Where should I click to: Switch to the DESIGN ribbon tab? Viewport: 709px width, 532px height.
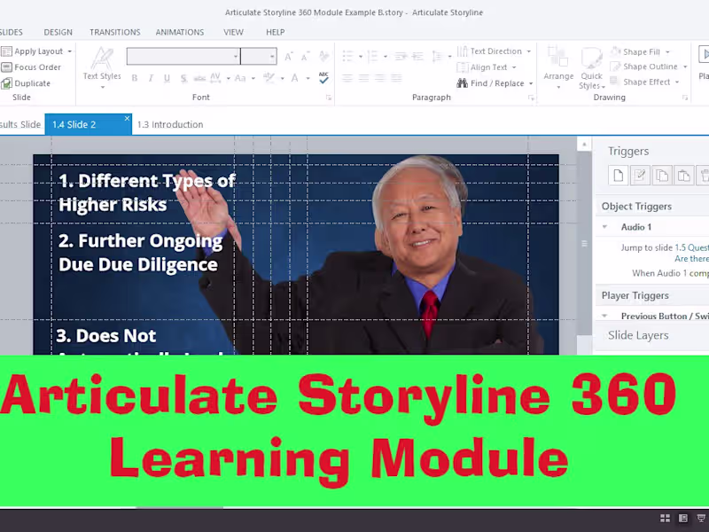tap(58, 32)
